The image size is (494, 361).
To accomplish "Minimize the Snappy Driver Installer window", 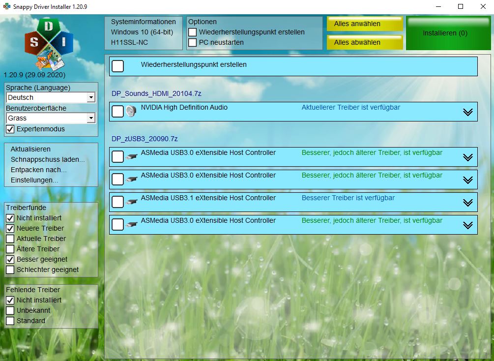I will 438,6.
